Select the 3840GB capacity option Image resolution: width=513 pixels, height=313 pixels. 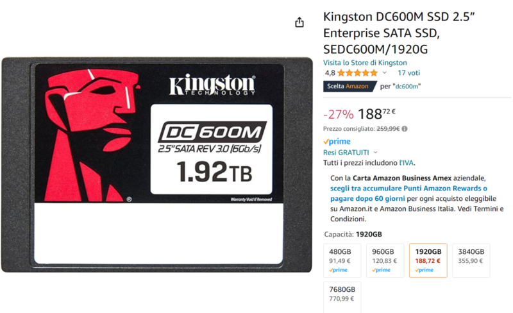471,260
